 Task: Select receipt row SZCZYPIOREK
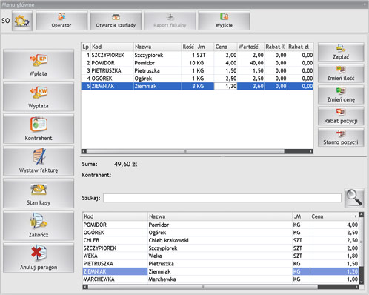point(197,55)
